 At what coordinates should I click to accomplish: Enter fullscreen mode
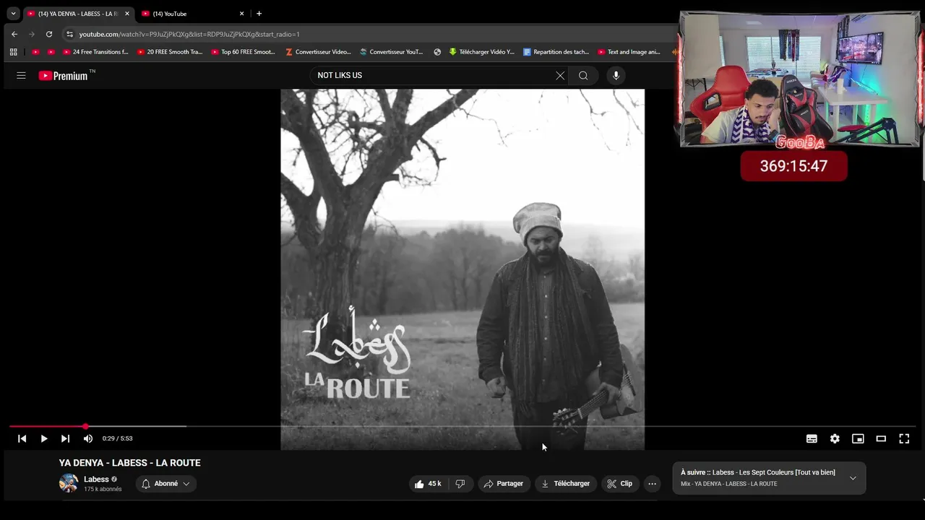904,438
